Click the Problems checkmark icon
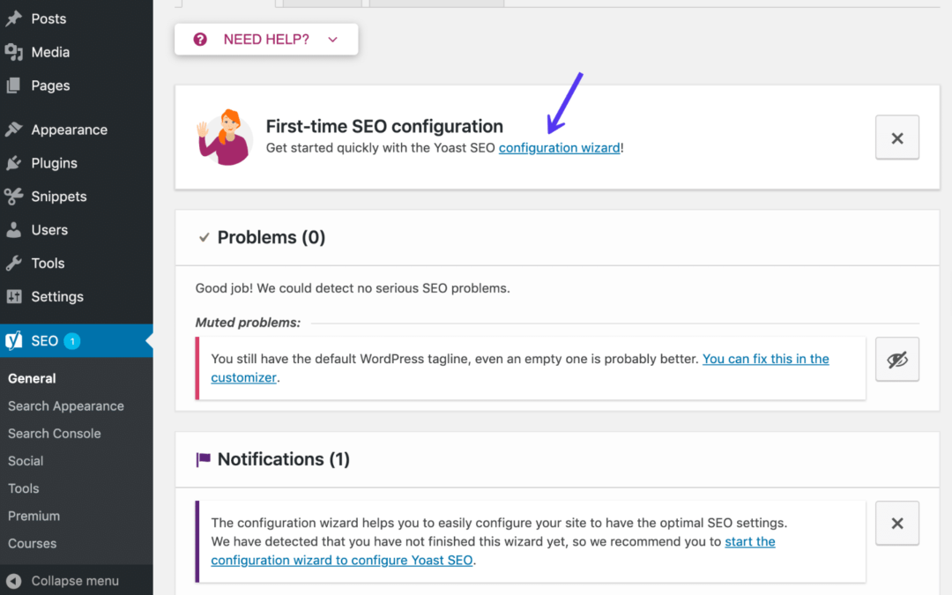This screenshot has width=952, height=595. pyautogui.click(x=204, y=237)
